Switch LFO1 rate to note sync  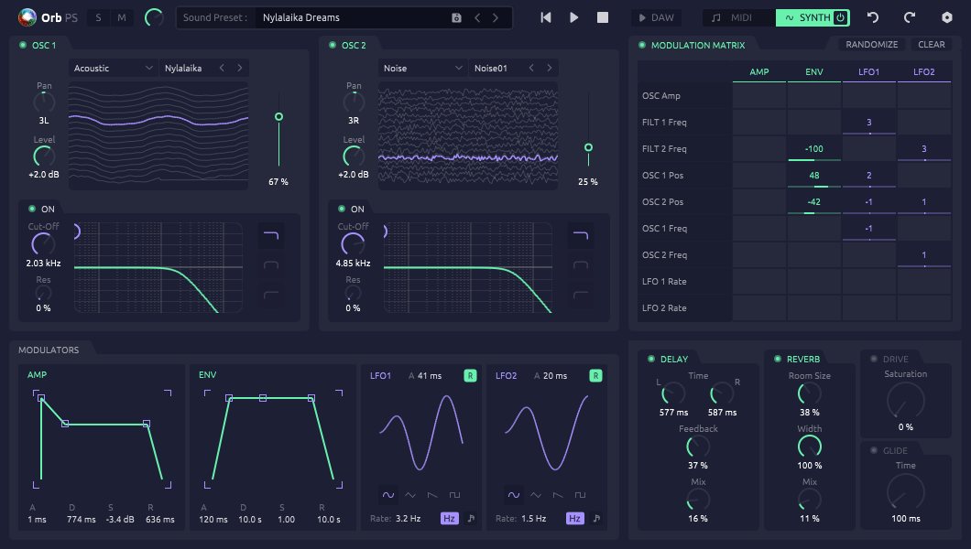coord(471,518)
